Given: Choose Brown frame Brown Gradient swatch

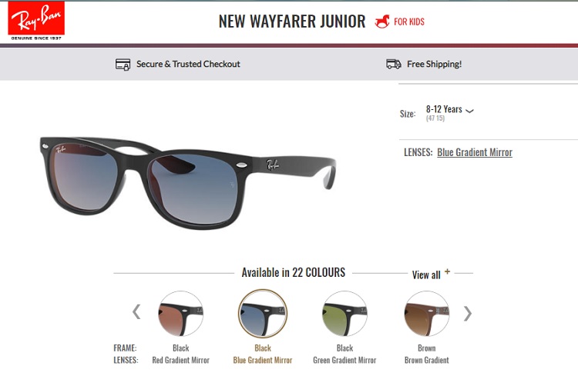Looking at the screenshot, I should (426, 314).
